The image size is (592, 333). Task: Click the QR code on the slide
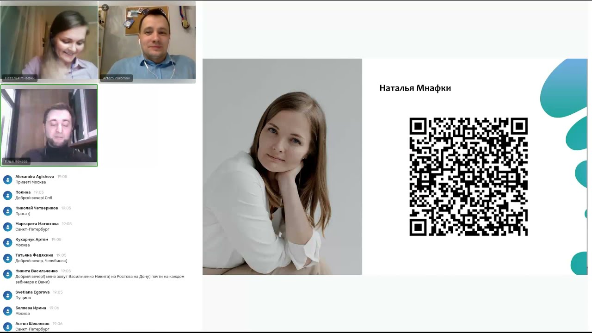click(x=469, y=177)
